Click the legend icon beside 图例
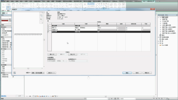The image size is (178, 100). click(x=160, y=35)
